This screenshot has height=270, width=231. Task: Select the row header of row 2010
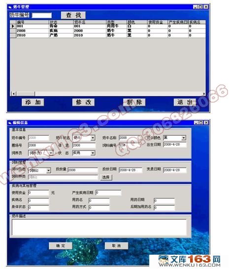(13, 36)
